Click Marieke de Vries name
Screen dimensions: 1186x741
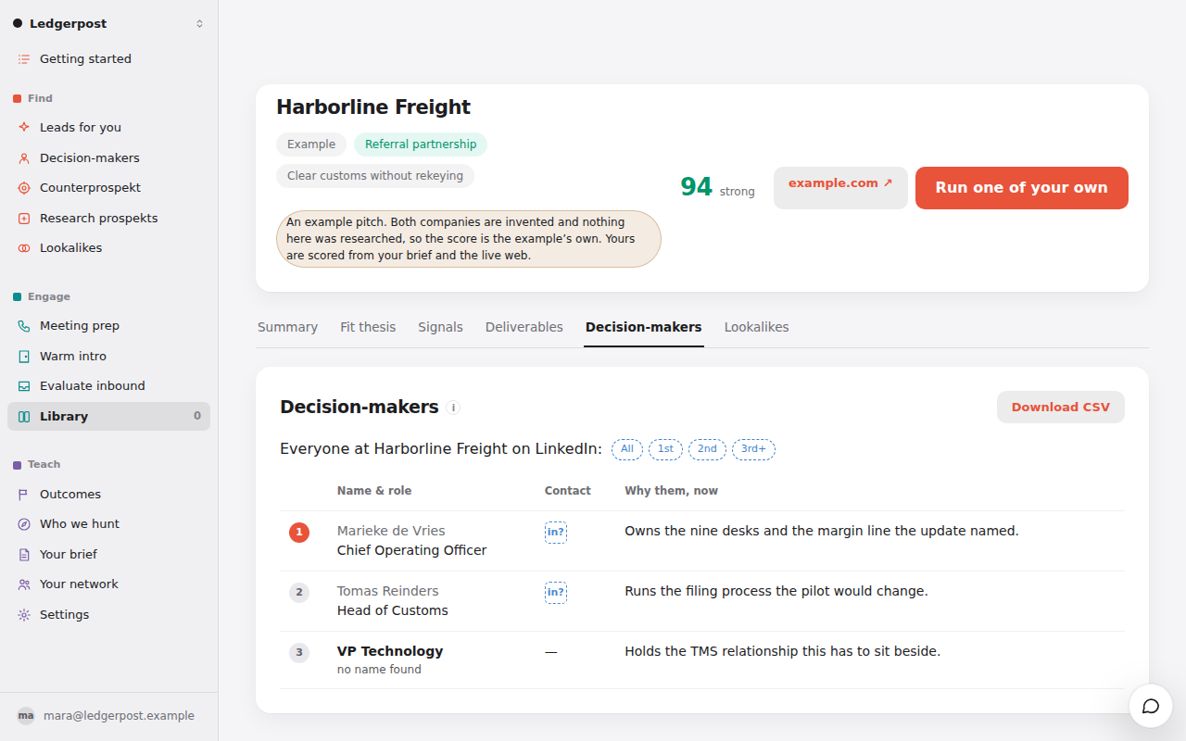point(391,531)
